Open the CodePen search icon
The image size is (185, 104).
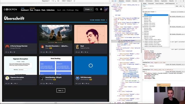(97, 9)
